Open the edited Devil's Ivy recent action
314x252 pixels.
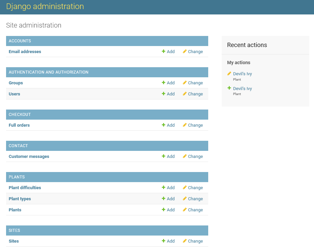tap(242, 74)
